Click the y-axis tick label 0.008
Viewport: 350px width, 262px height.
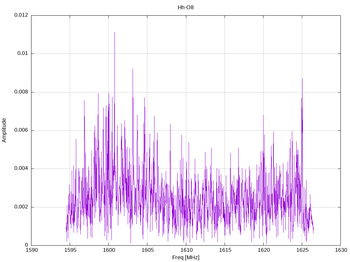(21, 92)
